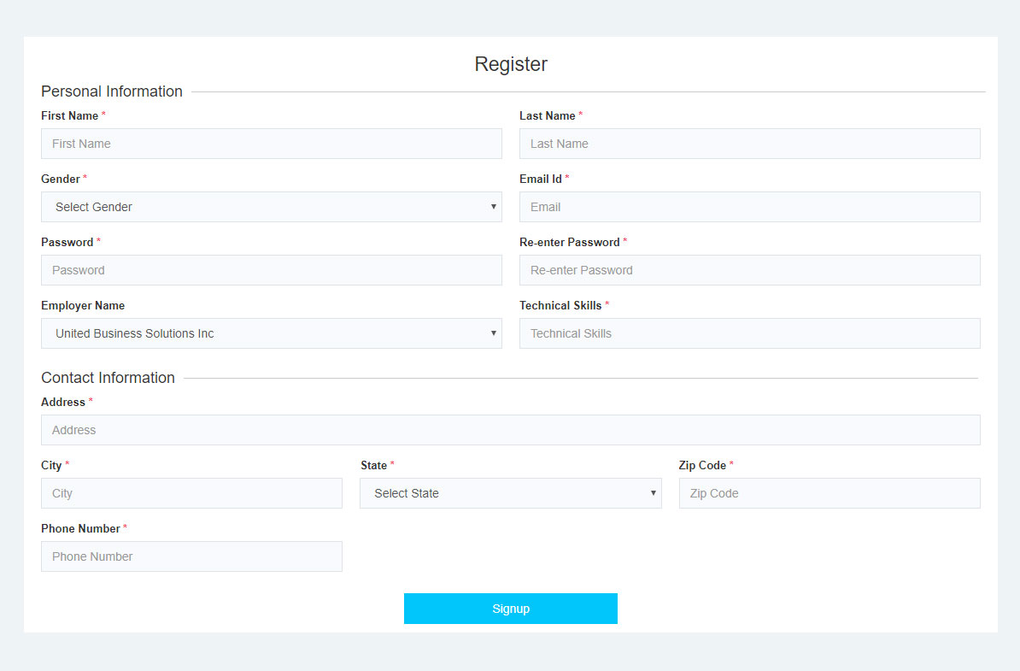The height and width of the screenshot is (671, 1020).
Task: Click the Contact Information section header
Action: (x=108, y=378)
